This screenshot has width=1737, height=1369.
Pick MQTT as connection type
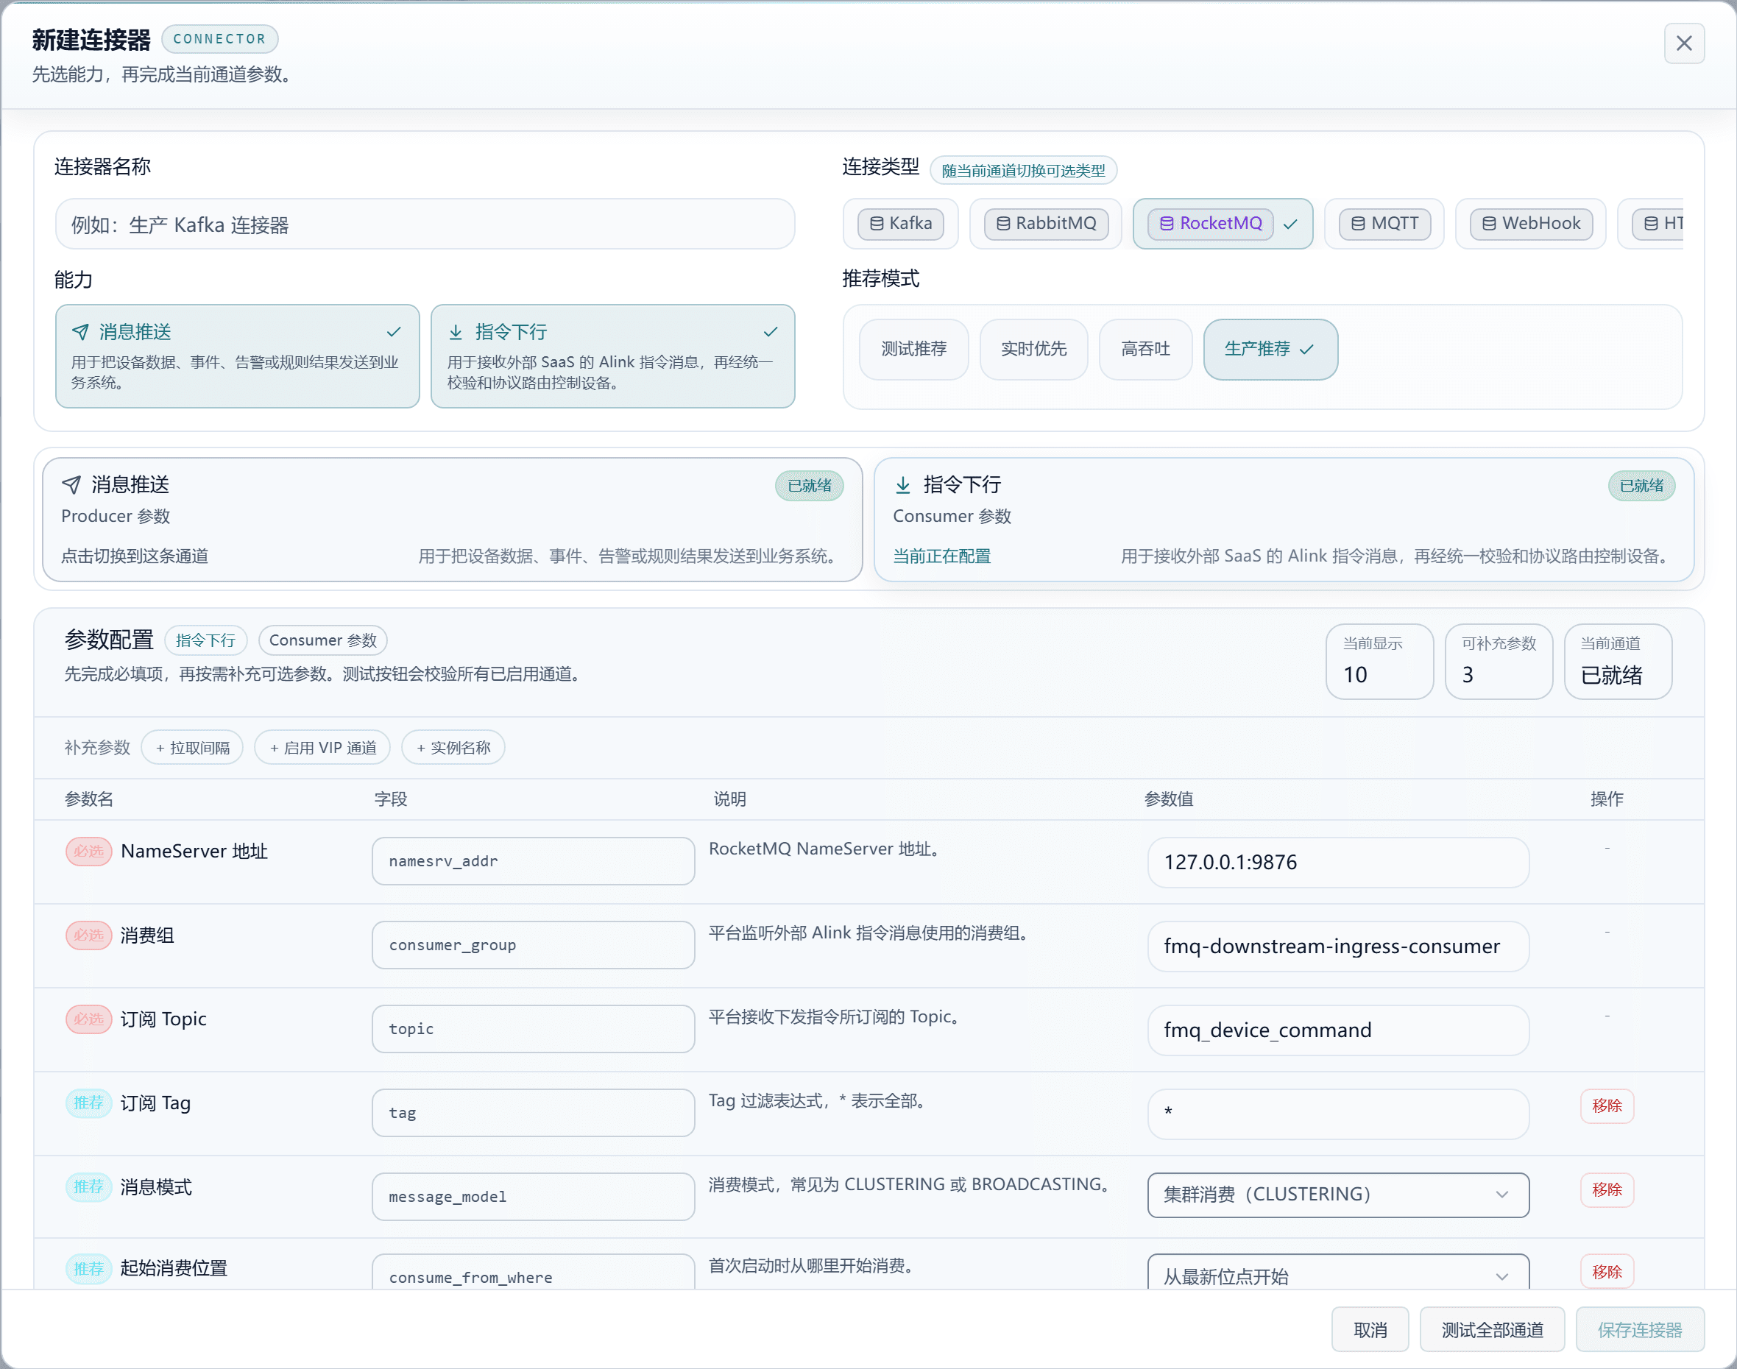tap(1384, 224)
